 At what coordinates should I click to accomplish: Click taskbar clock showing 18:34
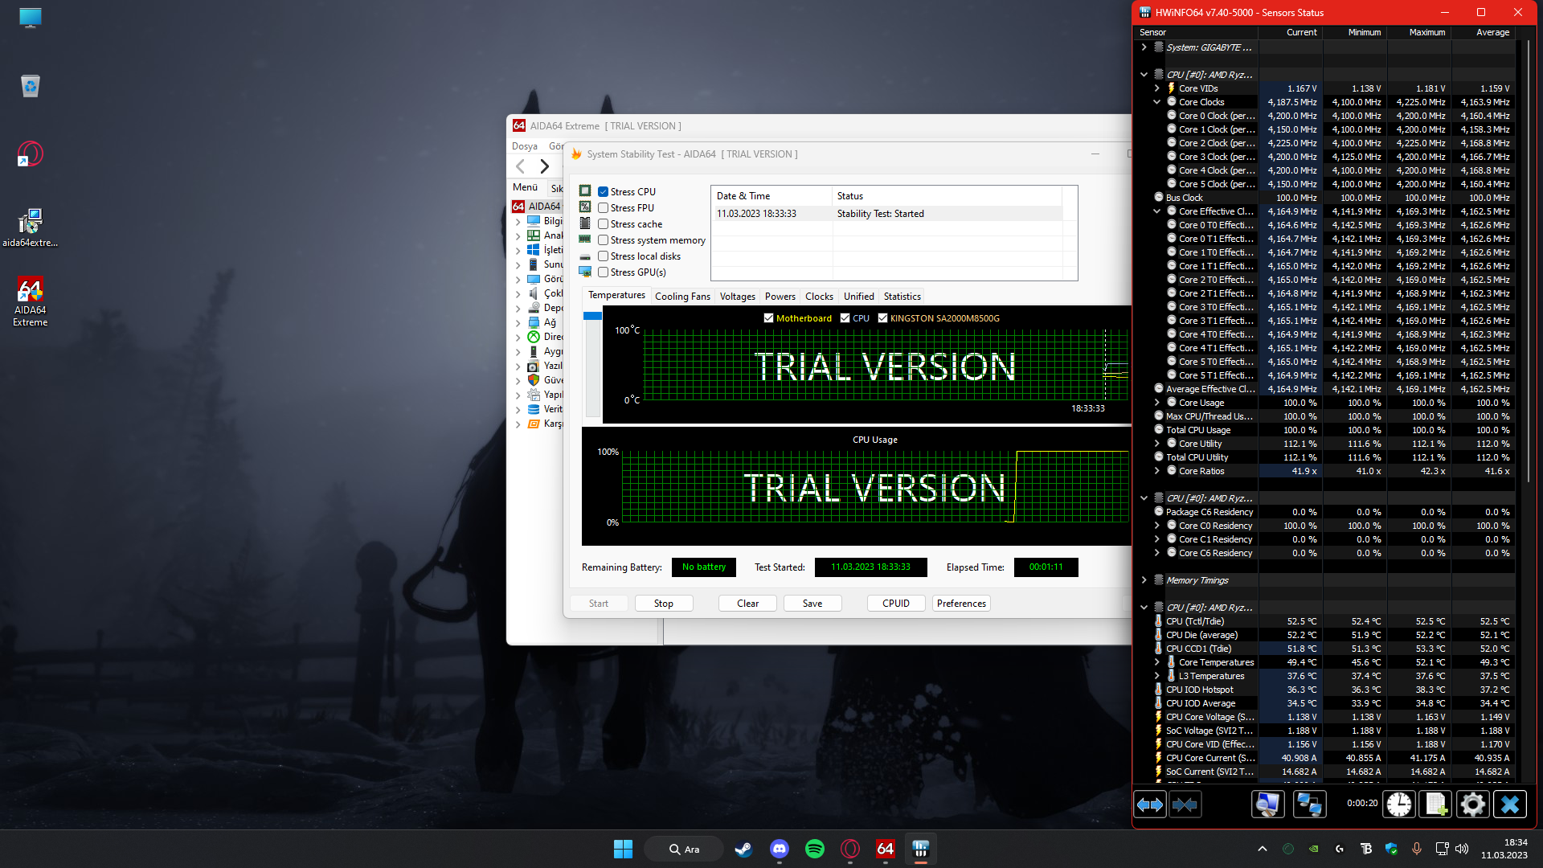(1504, 849)
